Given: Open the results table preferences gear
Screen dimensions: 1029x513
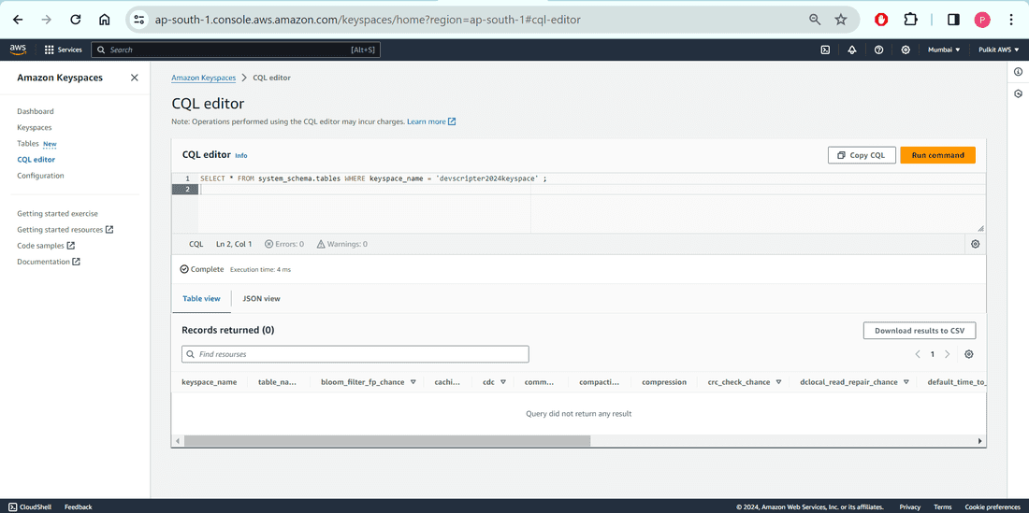Looking at the screenshot, I should pos(969,354).
